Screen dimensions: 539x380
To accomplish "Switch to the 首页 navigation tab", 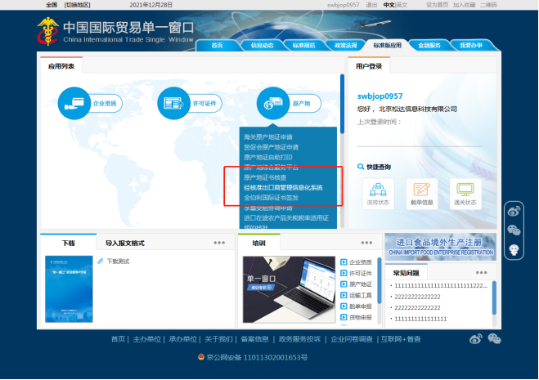I will coord(217,45).
